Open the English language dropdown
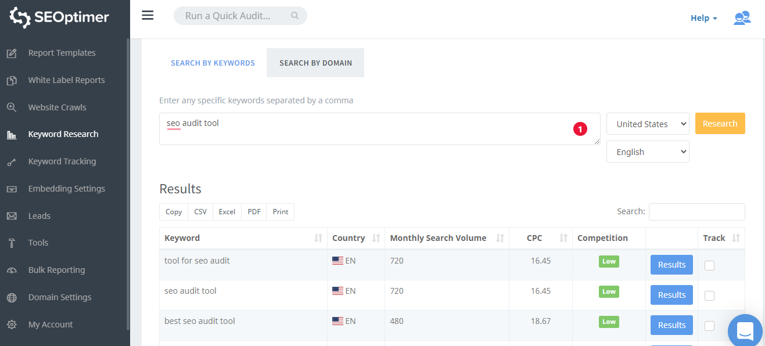This screenshot has width=765, height=346. [x=648, y=152]
